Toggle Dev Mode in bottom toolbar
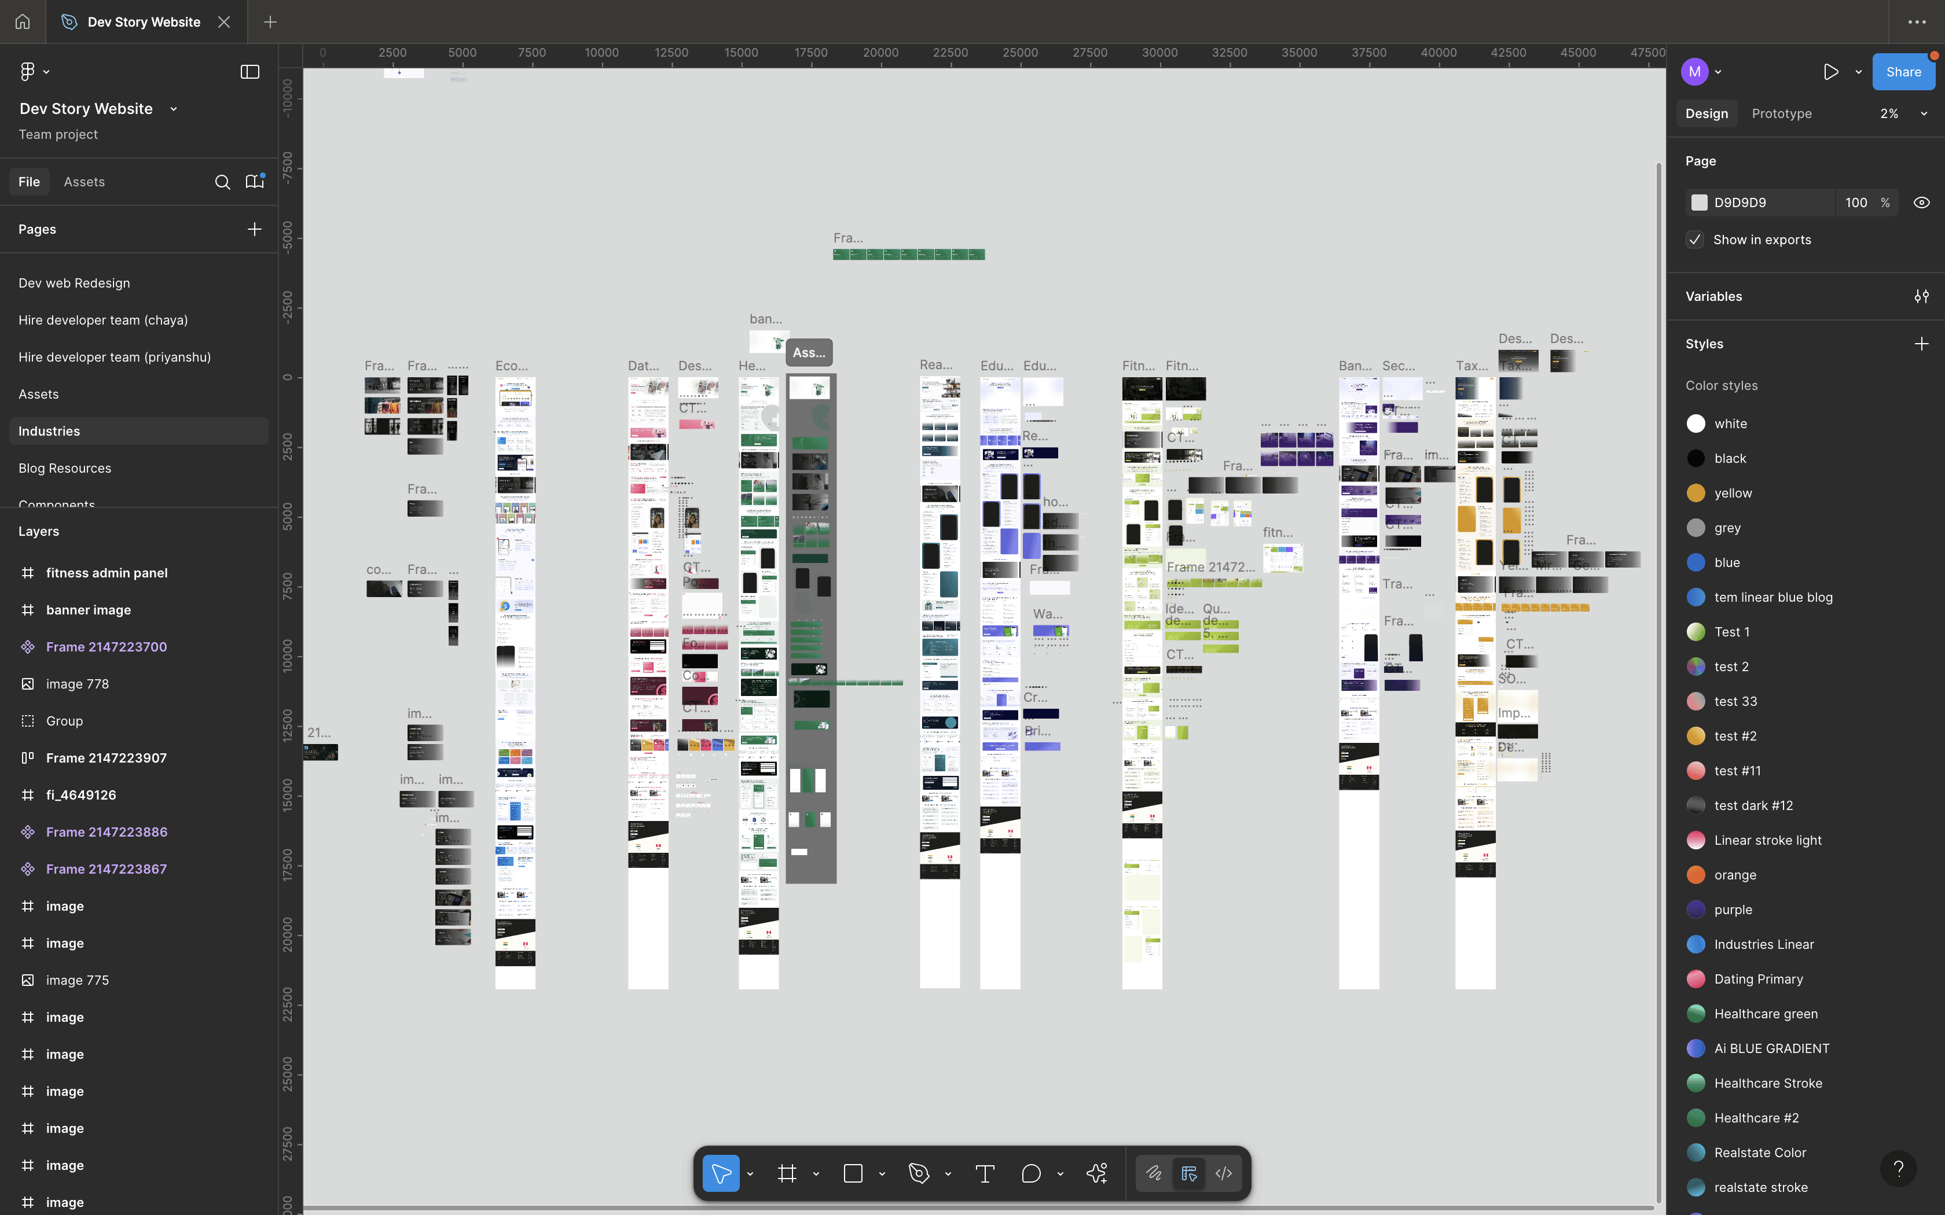Image resolution: width=1945 pixels, height=1215 pixels. pos(1223,1174)
